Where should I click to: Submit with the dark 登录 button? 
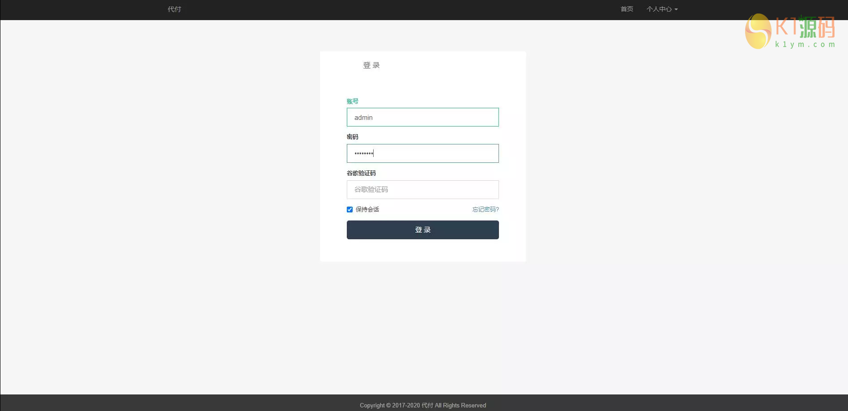(422, 230)
